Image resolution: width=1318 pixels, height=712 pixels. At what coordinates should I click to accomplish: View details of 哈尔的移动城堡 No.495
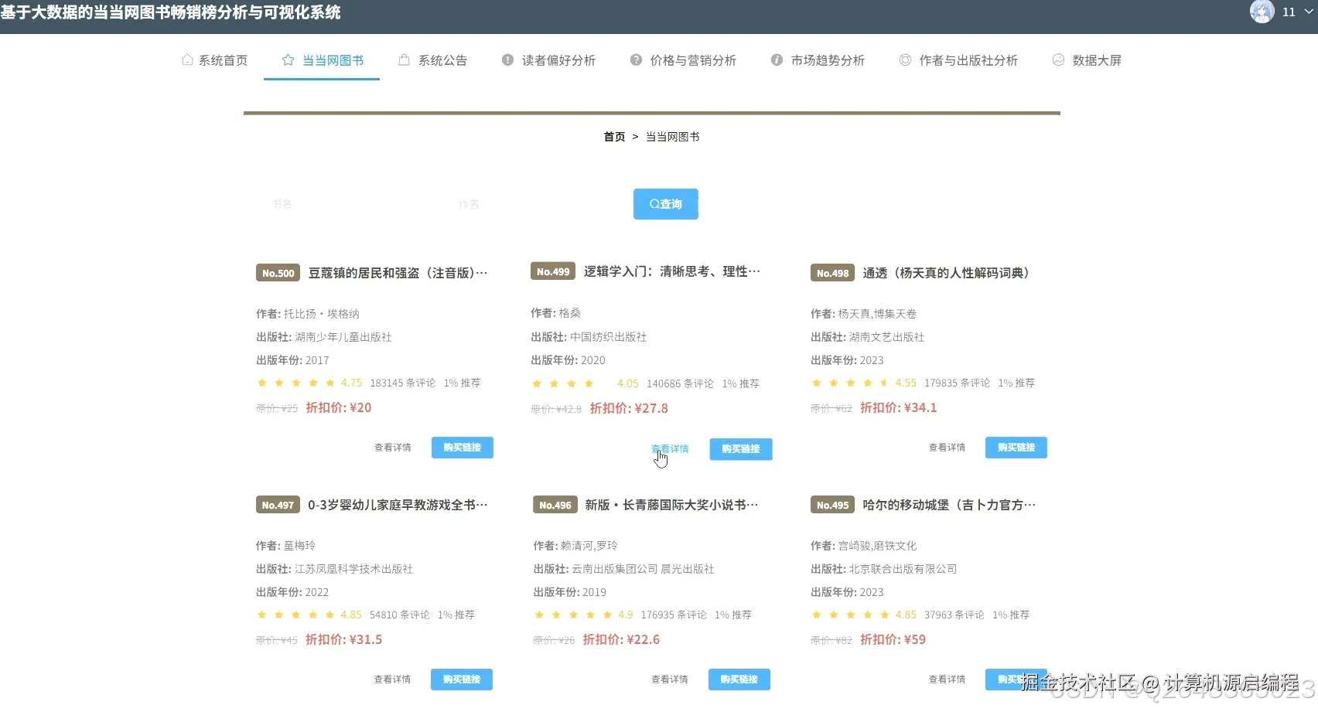(947, 680)
